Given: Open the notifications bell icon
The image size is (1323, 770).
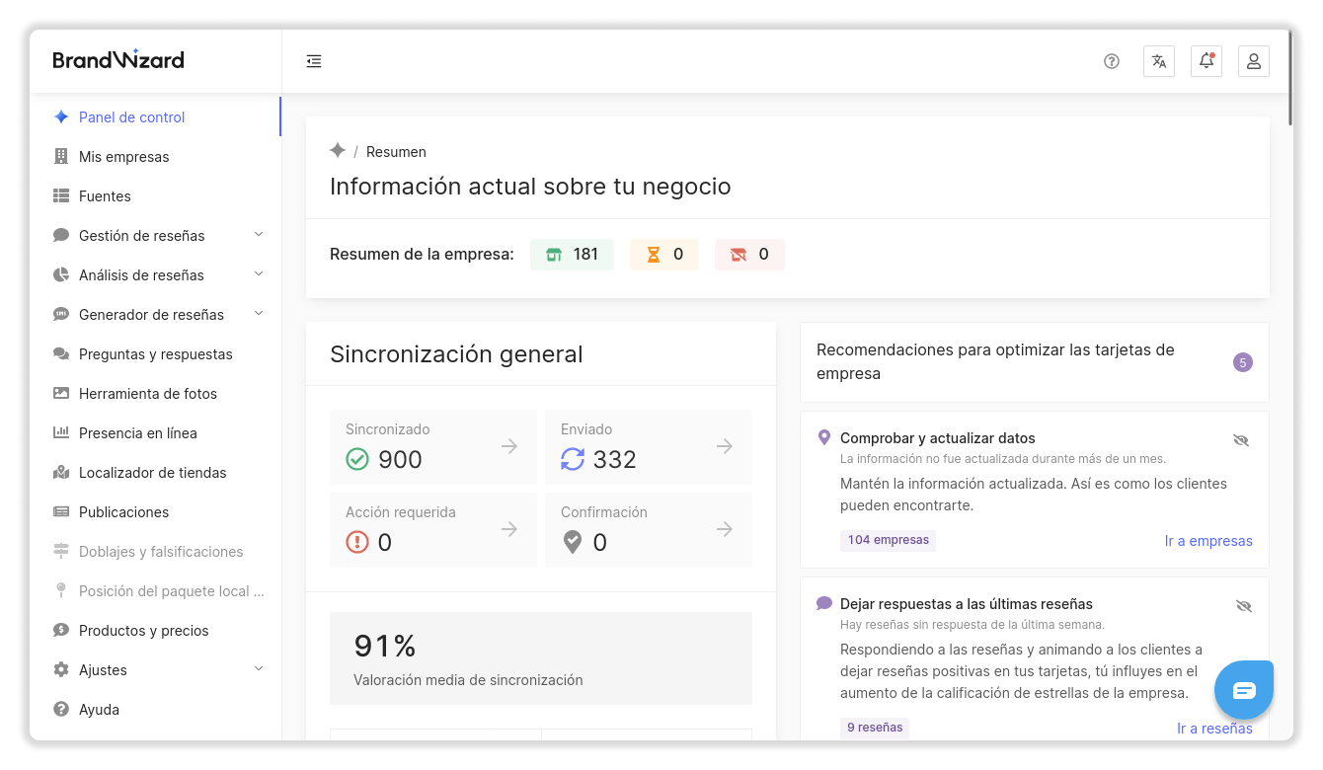Looking at the screenshot, I should 1206,61.
